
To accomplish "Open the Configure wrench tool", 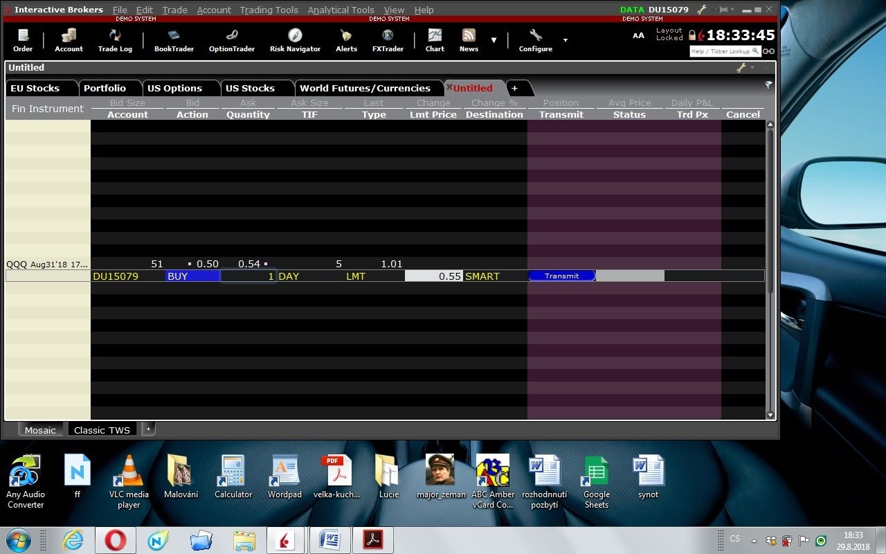I will coord(536,40).
